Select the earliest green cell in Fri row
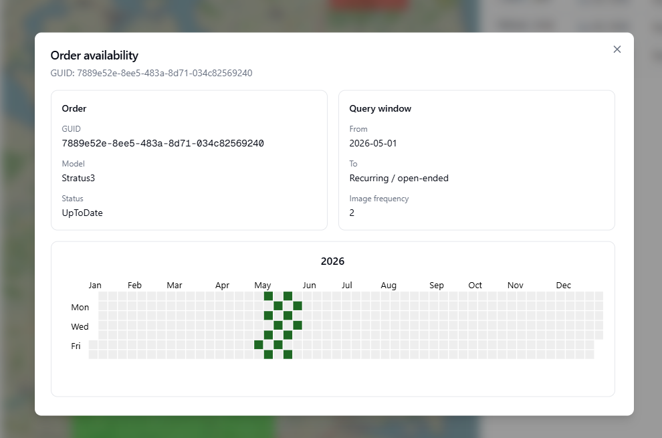The image size is (662, 438). [258, 344]
